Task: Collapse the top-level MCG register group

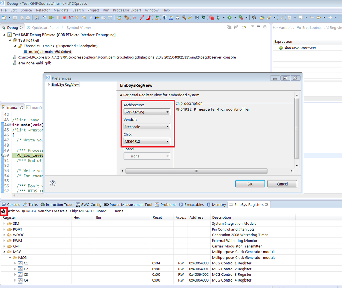Action: click(x=4, y=252)
